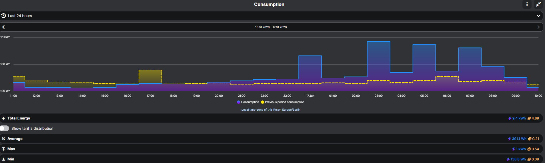Viewport: 545px width, 163px height.
Task: Go to the next date period
Action: pos(538,27)
